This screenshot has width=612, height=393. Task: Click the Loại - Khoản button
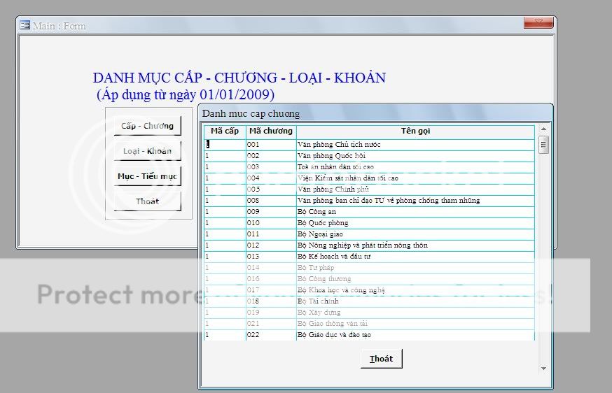click(x=147, y=151)
